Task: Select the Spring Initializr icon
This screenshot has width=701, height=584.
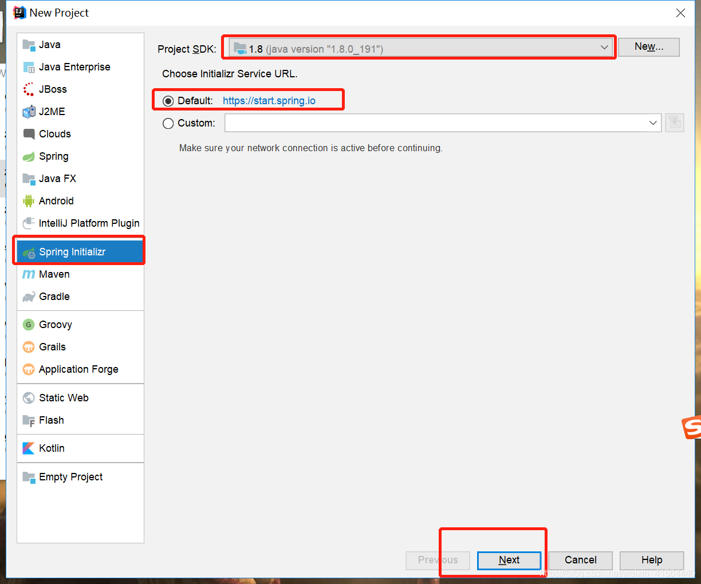Action: [29, 252]
